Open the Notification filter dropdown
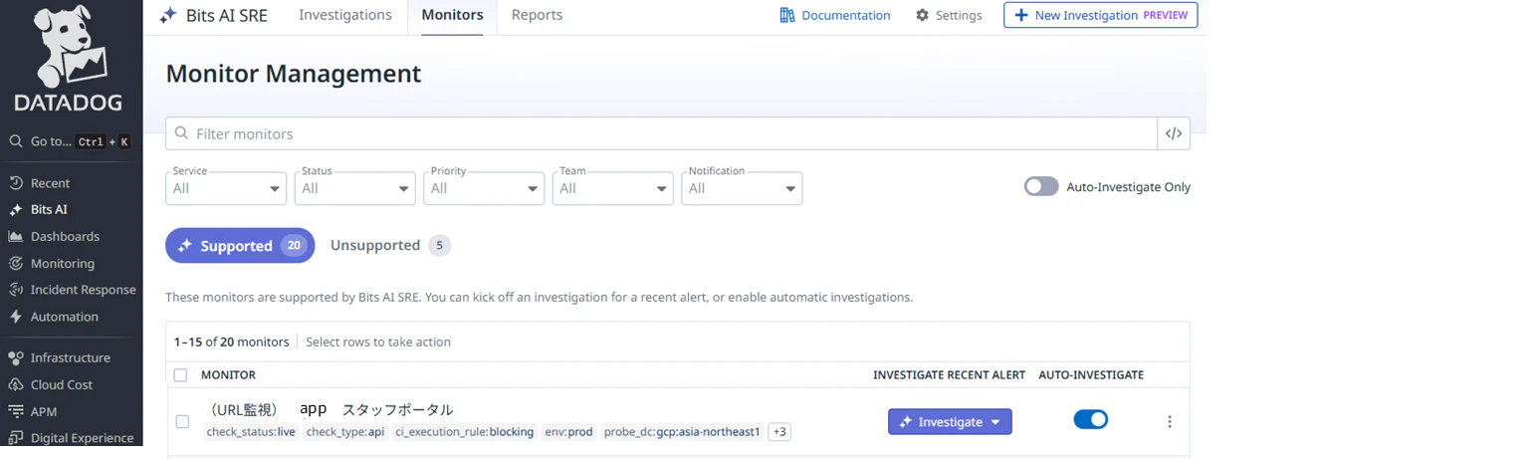The image size is (1538, 459). pyautogui.click(x=742, y=188)
